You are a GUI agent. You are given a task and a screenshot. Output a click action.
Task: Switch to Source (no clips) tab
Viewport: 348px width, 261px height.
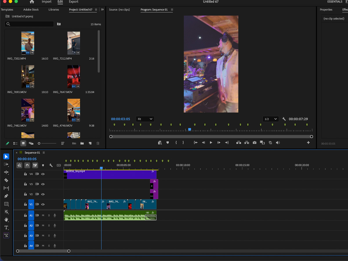tap(119, 10)
